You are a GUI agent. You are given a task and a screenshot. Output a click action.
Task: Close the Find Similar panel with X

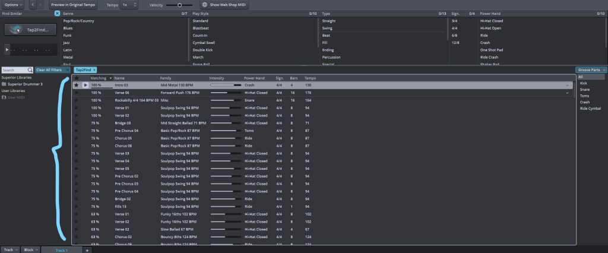[57, 12]
